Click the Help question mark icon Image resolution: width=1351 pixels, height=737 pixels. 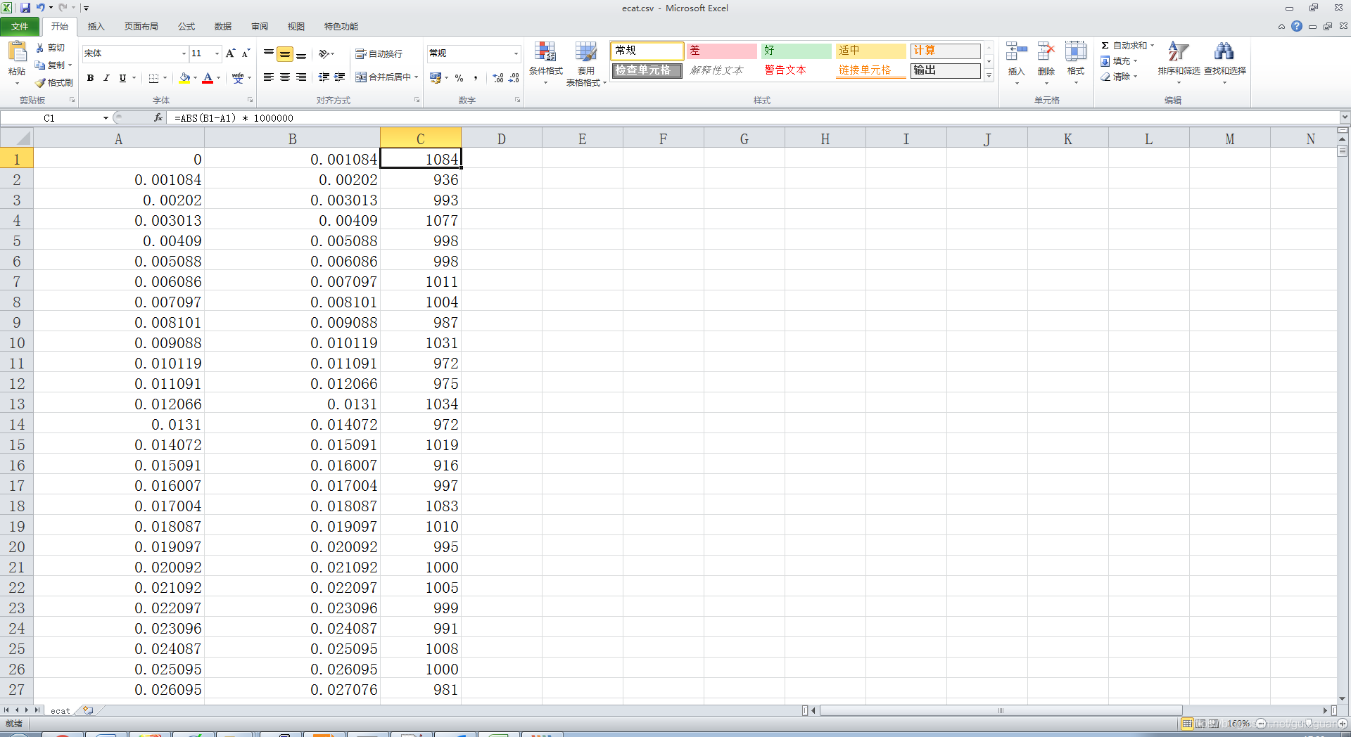[1297, 26]
